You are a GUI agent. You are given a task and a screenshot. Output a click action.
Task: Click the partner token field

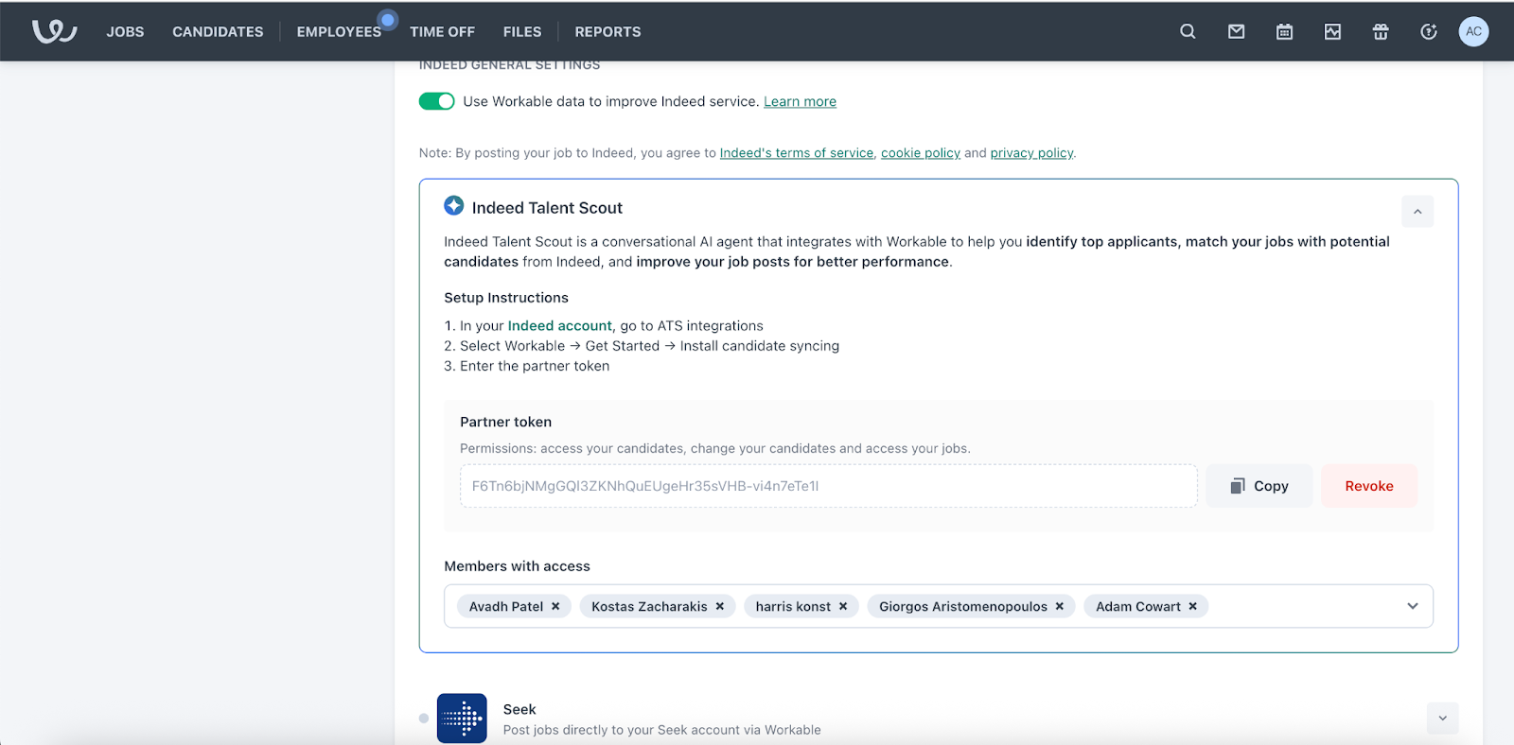(829, 486)
